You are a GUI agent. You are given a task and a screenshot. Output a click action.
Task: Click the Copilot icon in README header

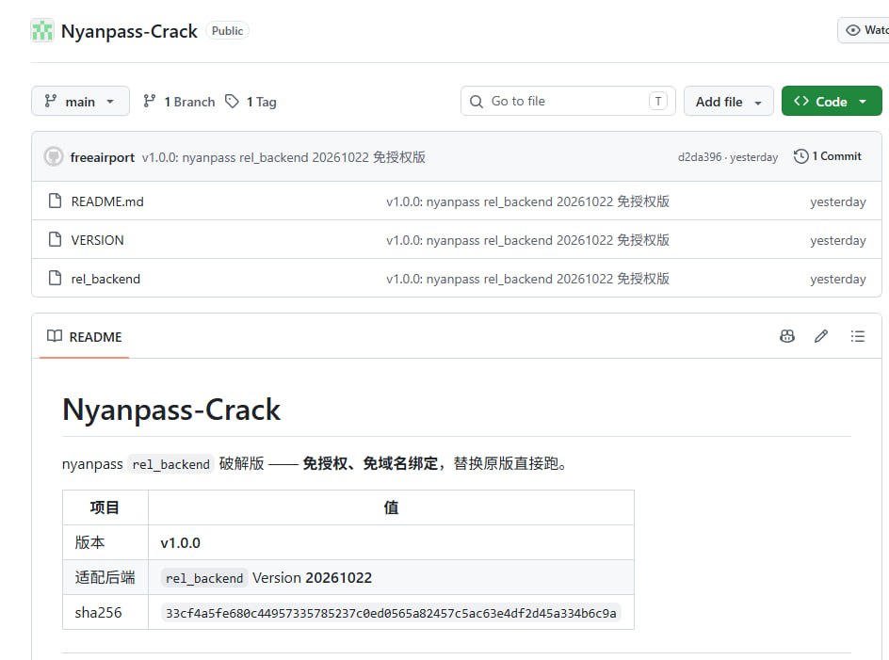[x=787, y=336]
